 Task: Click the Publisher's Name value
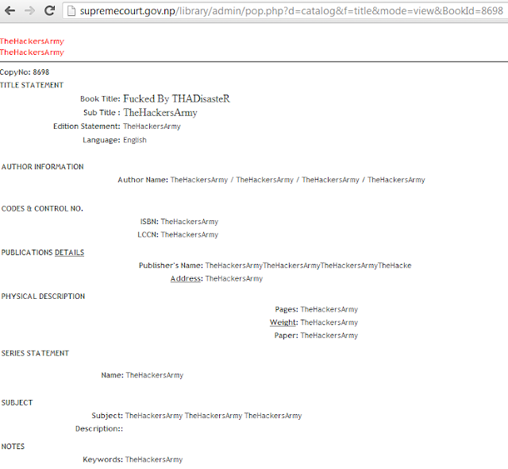[x=309, y=266]
